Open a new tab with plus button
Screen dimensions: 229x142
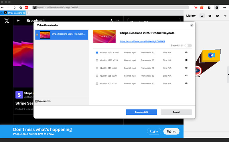point(28,13)
